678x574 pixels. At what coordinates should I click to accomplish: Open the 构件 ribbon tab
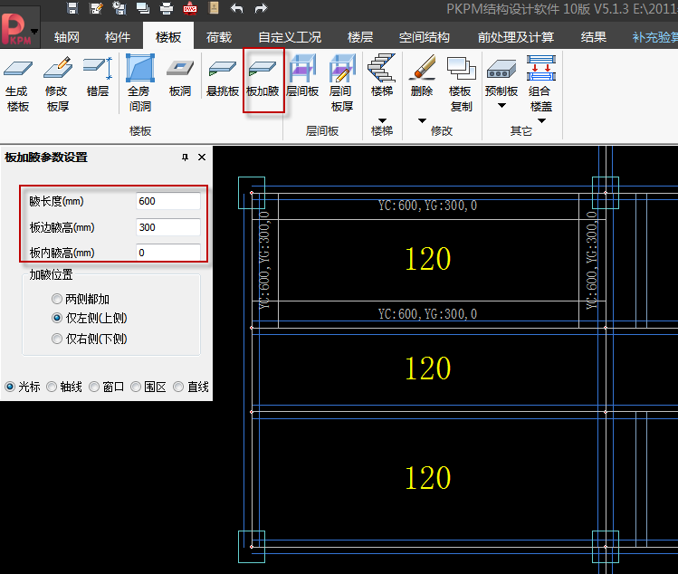pos(117,37)
